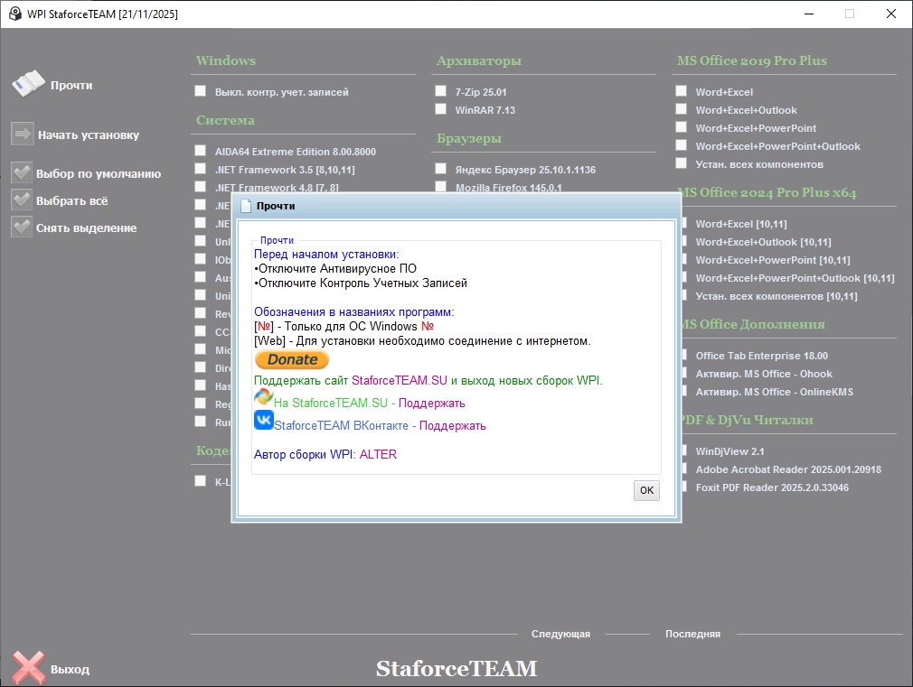The width and height of the screenshot is (913, 687).
Task: Check Устан. всех компонентов under Office 2019
Action: pyautogui.click(x=682, y=162)
